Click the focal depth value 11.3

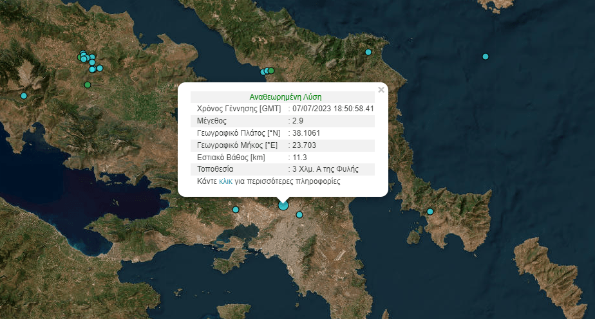tap(299, 158)
